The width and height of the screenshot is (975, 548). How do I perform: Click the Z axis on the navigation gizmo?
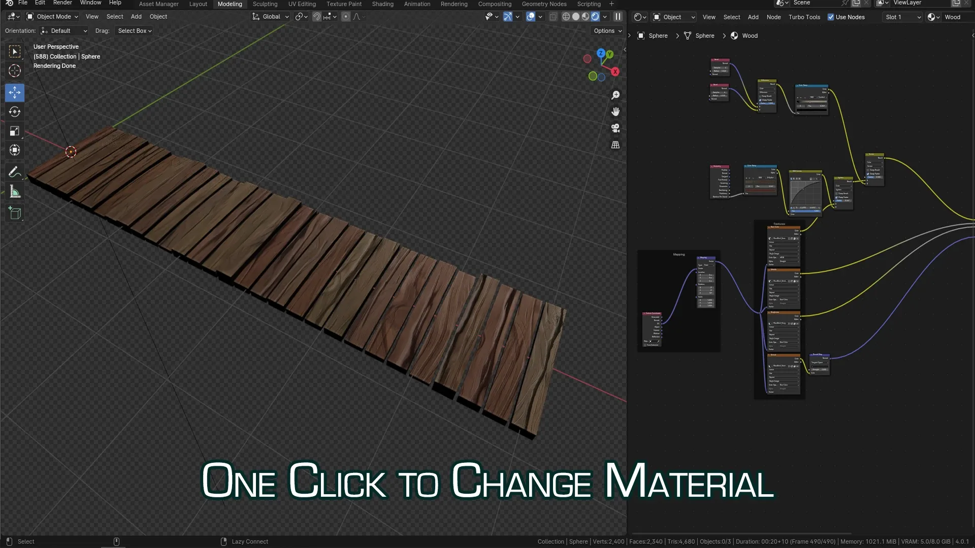pyautogui.click(x=601, y=53)
